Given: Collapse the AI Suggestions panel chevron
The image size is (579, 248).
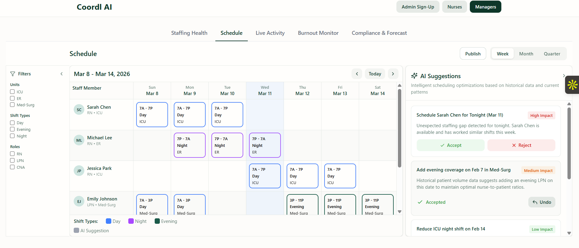Looking at the screenshot, I should coord(564,76).
